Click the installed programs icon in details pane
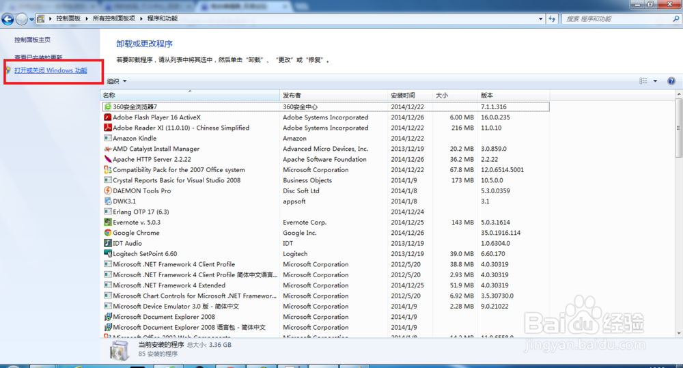Screen dimensions: 683x368 (x=120, y=350)
